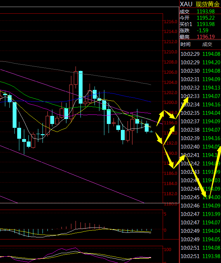
Task: Click the tallest red MACD histogram bar
Action: [x=76, y=225]
